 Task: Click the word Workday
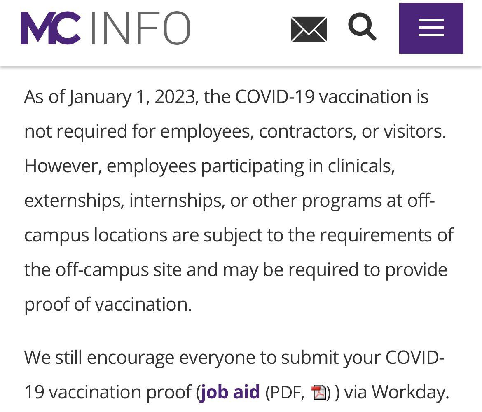click(409, 392)
